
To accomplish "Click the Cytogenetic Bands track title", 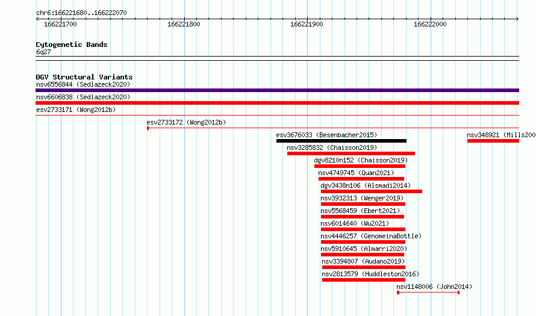I will pos(72,45).
